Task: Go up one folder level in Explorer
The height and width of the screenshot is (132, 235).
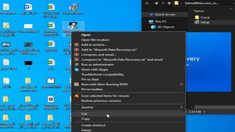Action: tap(169, 3)
